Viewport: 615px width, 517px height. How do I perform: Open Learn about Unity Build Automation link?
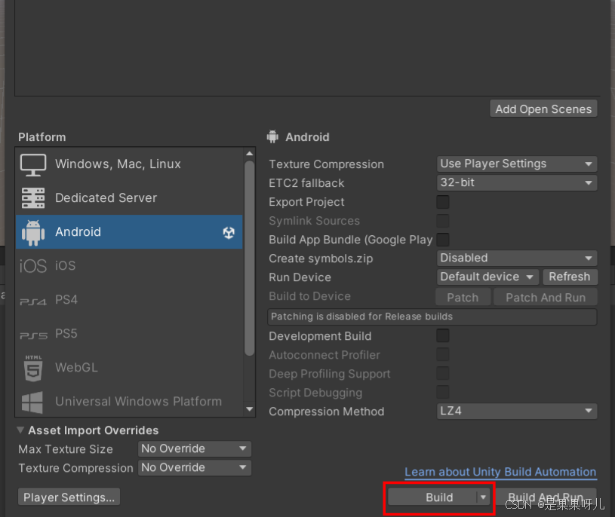click(x=500, y=472)
